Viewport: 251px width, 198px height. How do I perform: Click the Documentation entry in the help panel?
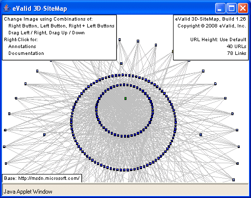26,53
